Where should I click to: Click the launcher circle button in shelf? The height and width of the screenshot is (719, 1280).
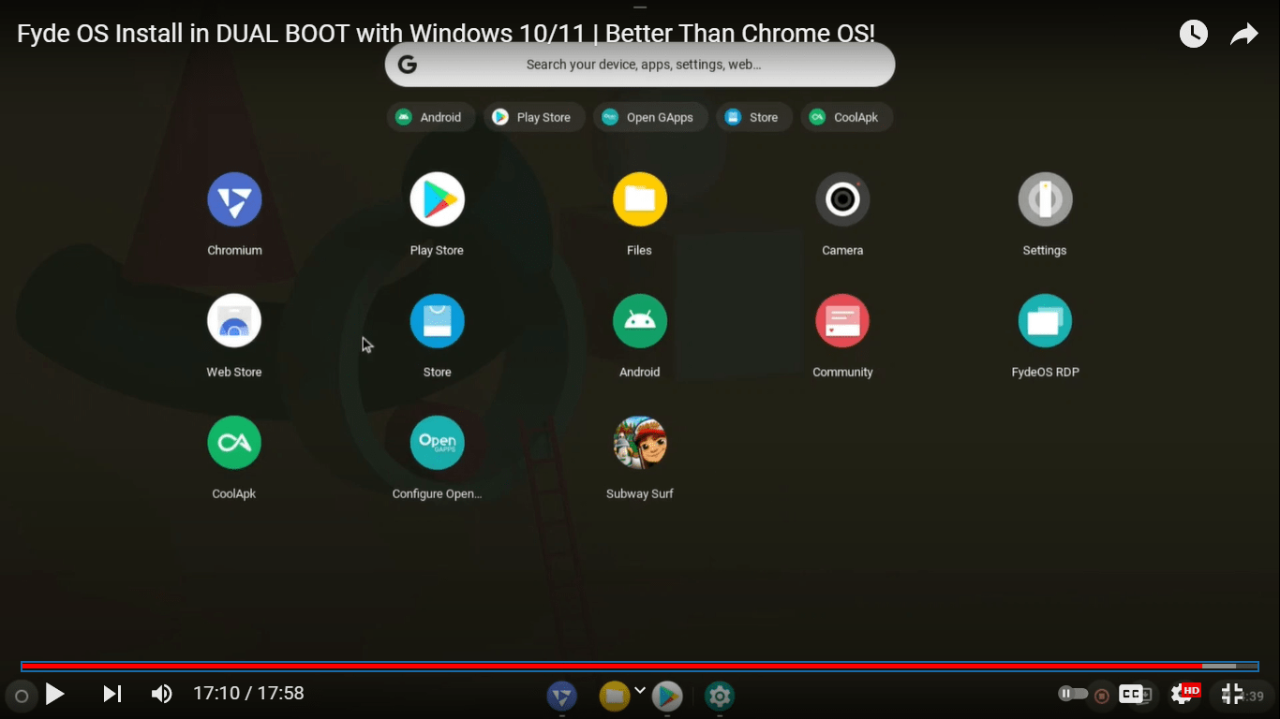pos(22,697)
